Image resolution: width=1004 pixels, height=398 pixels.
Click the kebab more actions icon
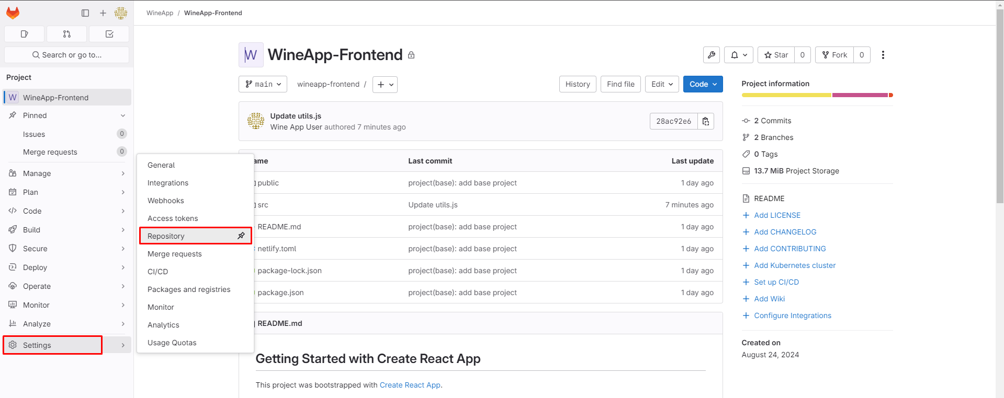(883, 55)
